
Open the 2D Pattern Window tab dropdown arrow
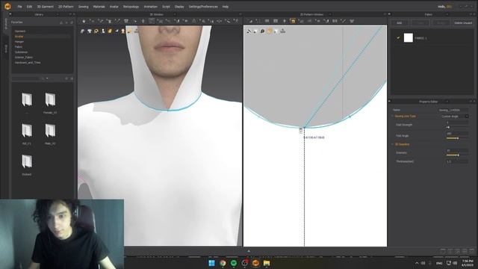(x=330, y=14)
